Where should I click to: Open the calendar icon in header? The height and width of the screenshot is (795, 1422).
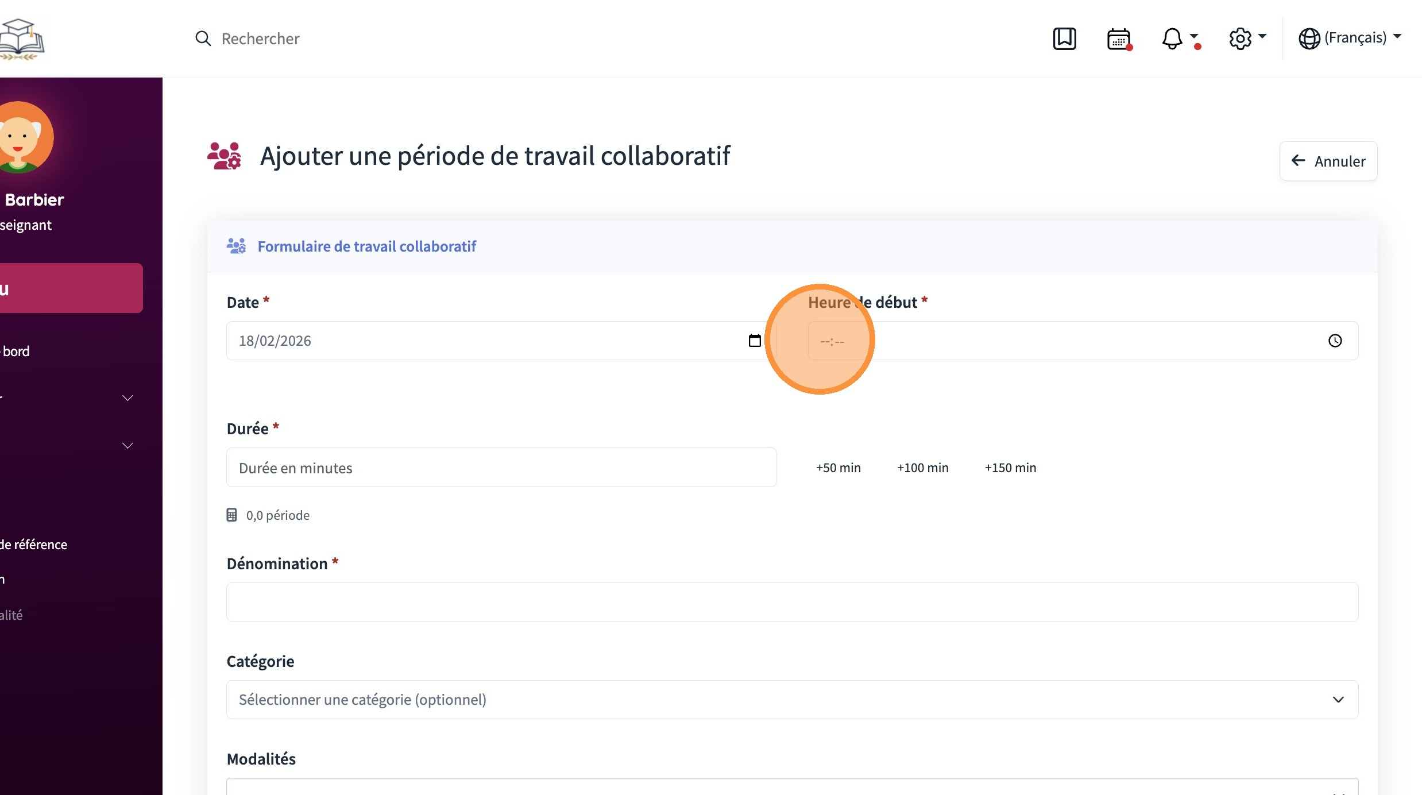click(x=1118, y=39)
